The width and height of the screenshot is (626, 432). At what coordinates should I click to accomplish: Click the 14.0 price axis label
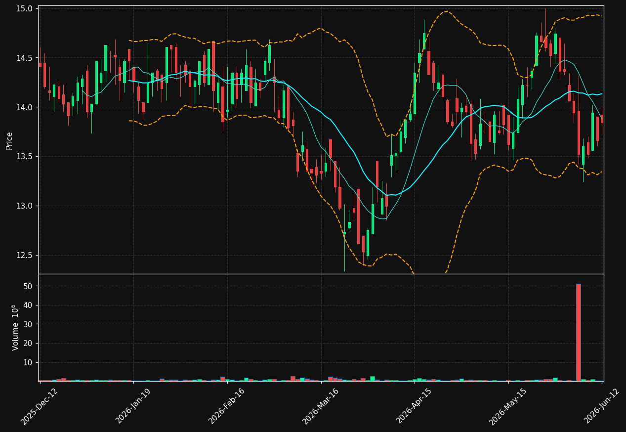coord(25,107)
